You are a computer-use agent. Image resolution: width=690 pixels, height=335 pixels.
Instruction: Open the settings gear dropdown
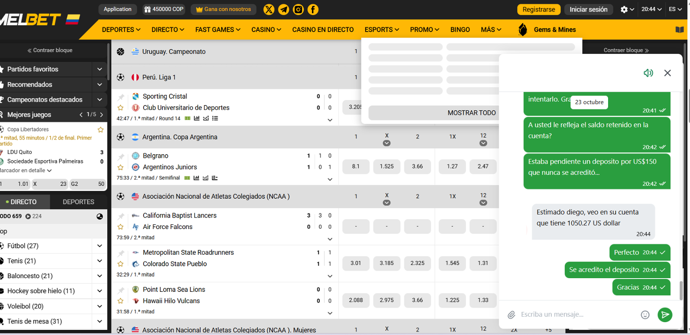coord(627,9)
